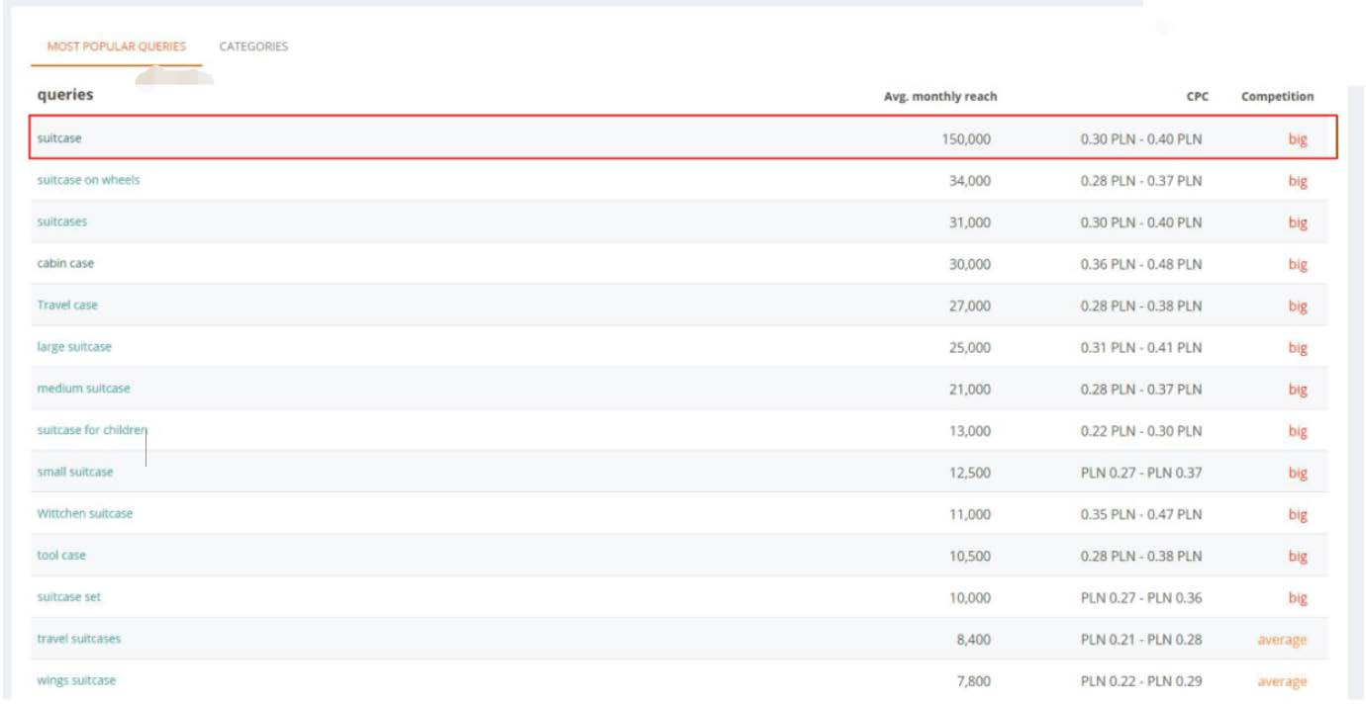
Task: Click 'big' competition in cabin case row
Action: tap(1298, 265)
